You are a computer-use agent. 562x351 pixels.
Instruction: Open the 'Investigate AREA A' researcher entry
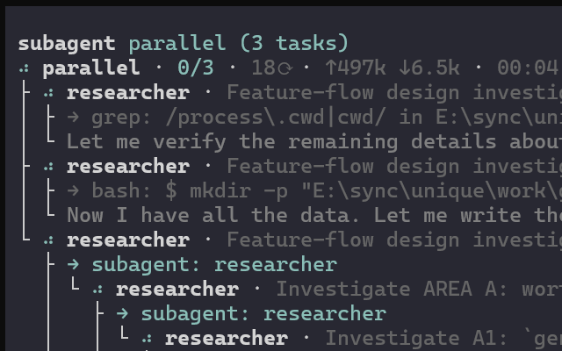[x=339, y=289]
